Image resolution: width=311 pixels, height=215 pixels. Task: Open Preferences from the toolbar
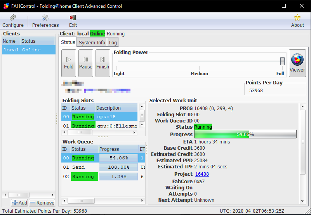click(x=45, y=21)
